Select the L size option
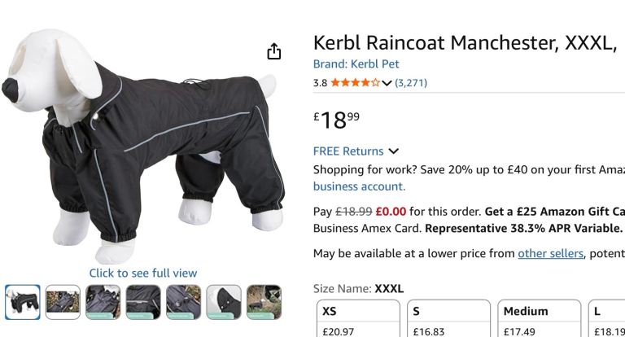The height and width of the screenshot is (337, 625). pyautogui.click(x=606, y=318)
